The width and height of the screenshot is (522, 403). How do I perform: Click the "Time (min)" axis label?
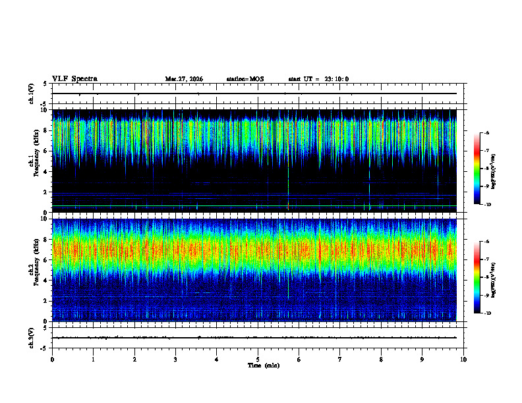[264, 365]
